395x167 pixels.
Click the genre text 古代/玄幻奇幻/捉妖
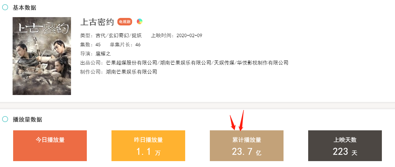pos(118,36)
